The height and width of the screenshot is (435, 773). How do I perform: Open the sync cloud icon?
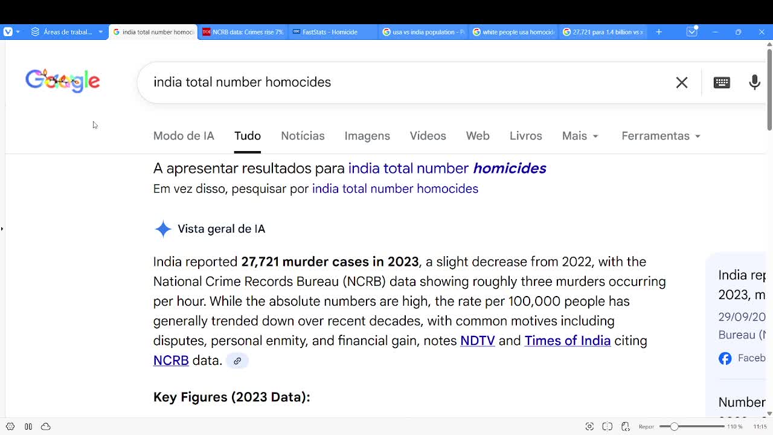[x=46, y=427]
